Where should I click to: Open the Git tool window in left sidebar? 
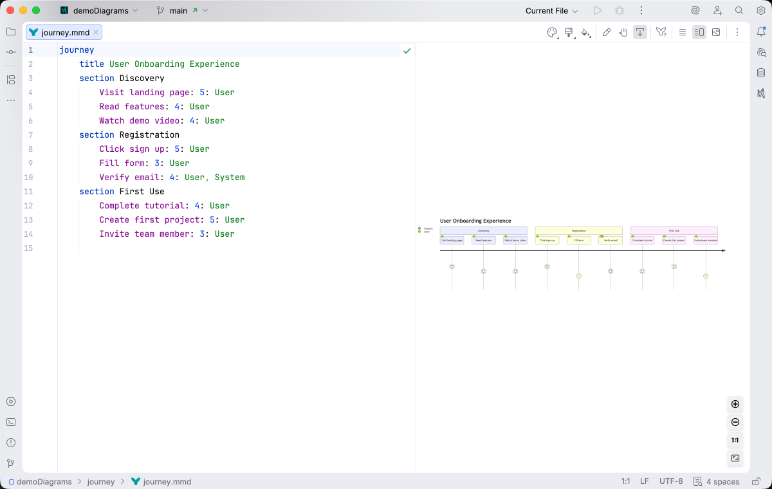[x=11, y=463]
